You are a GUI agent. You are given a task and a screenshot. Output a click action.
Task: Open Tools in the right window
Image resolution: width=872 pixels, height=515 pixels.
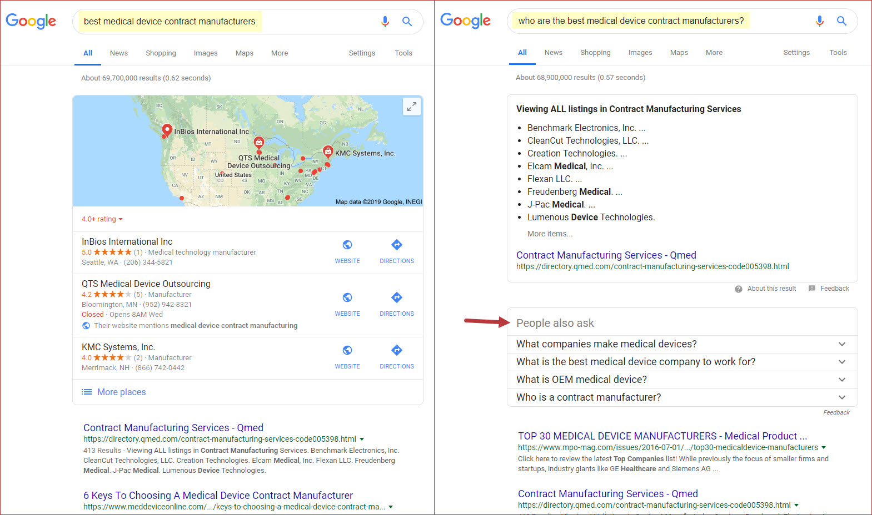pyautogui.click(x=838, y=53)
